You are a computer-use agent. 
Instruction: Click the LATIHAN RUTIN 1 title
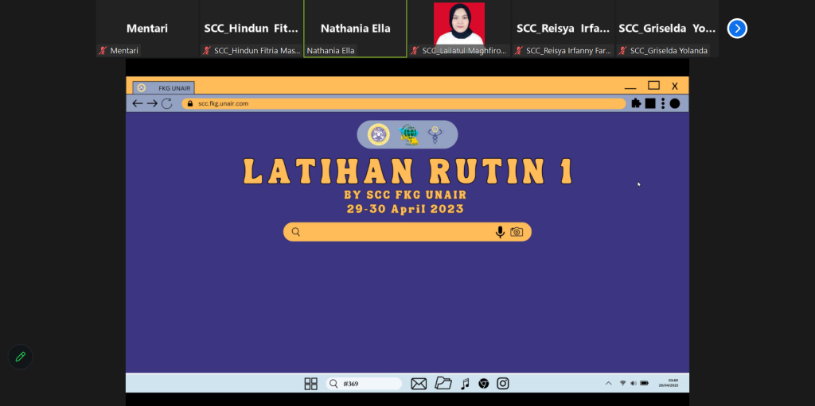point(407,171)
